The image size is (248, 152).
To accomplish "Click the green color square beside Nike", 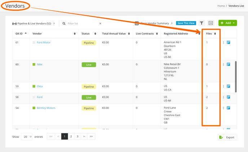I will point(34,64).
